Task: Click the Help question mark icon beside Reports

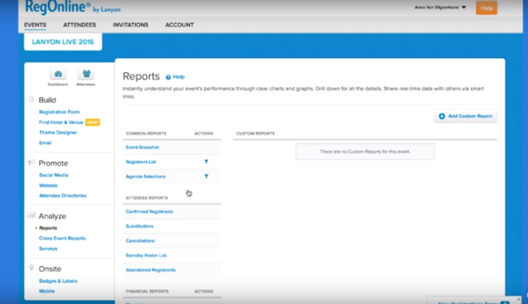Action: [168, 77]
